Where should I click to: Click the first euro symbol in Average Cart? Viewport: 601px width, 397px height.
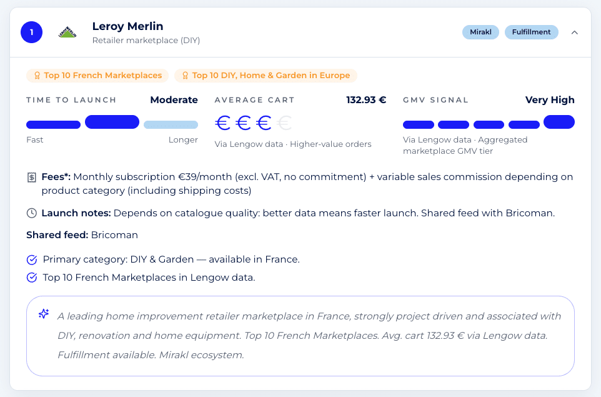[222, 123]
